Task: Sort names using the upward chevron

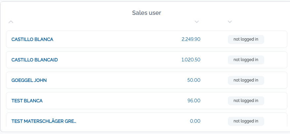Action: (11, 22)
